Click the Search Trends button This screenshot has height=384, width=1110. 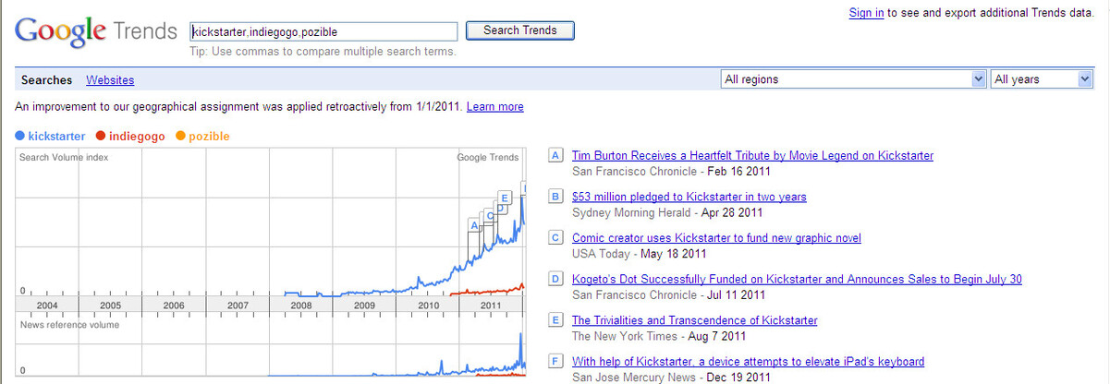point(520,30)
